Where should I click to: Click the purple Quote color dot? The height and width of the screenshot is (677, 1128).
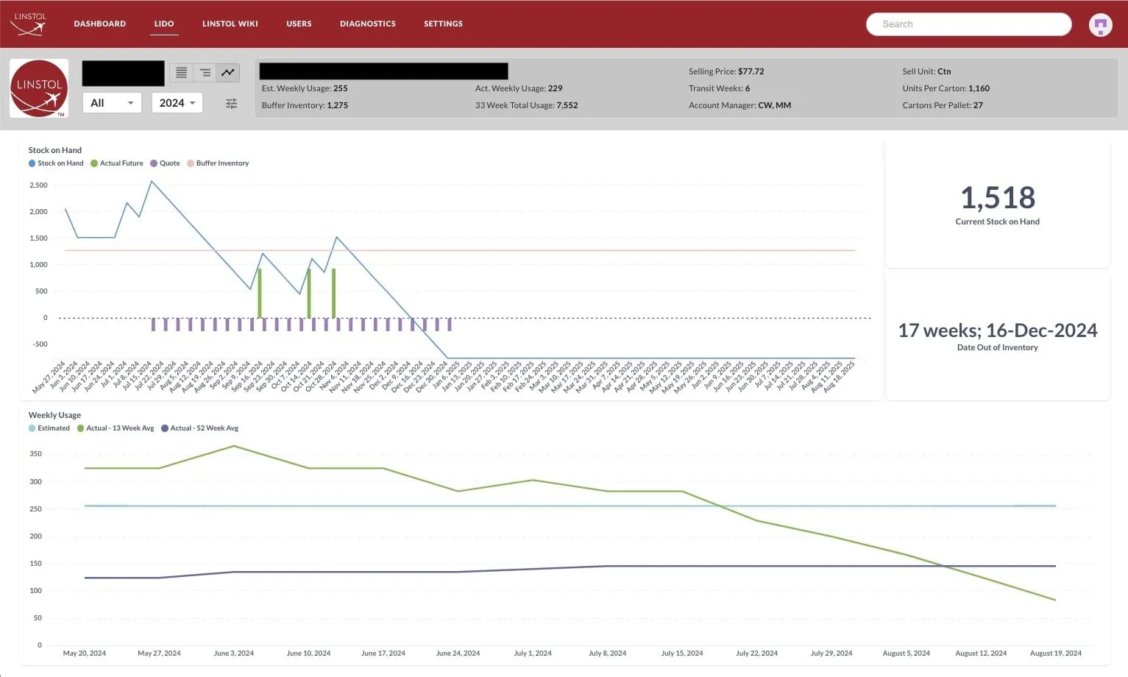154,163
